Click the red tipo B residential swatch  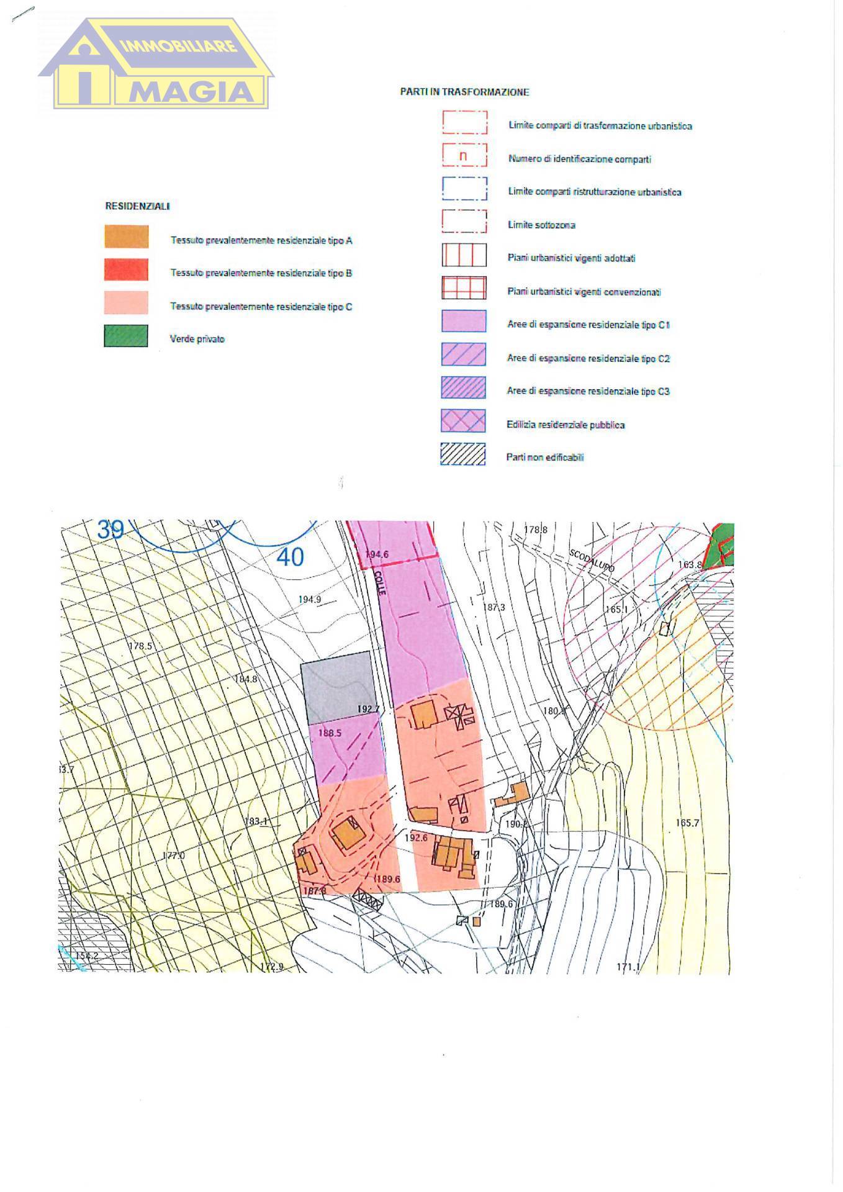pyautogui.click(x=126, y=269)
